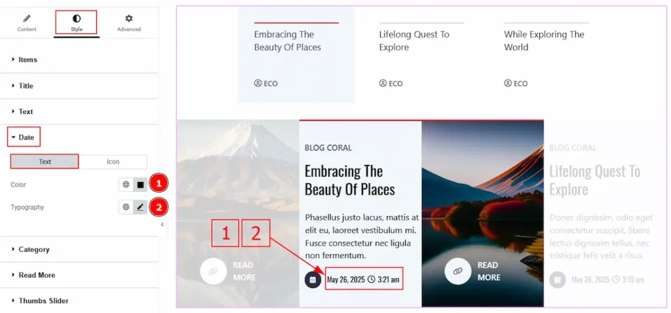The image size is (671, 313).
Task: Collapse the Date section
Action: coord(24,138)
